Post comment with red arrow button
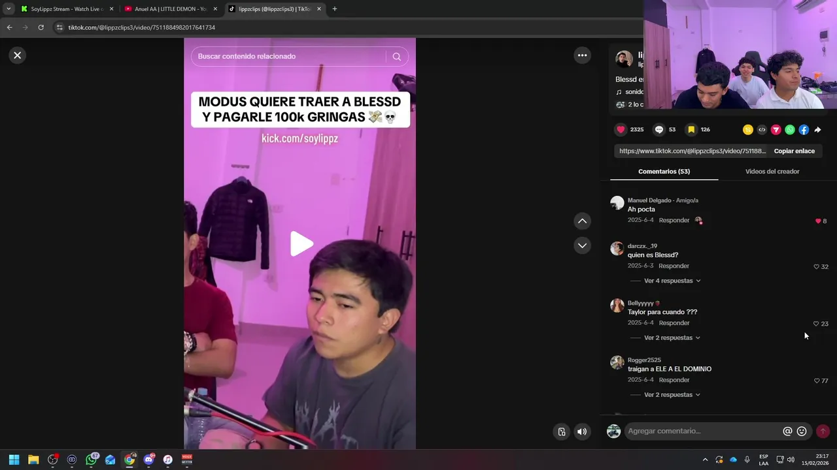Viewport: 837px width, 470px height. click(x=823, y=431)
